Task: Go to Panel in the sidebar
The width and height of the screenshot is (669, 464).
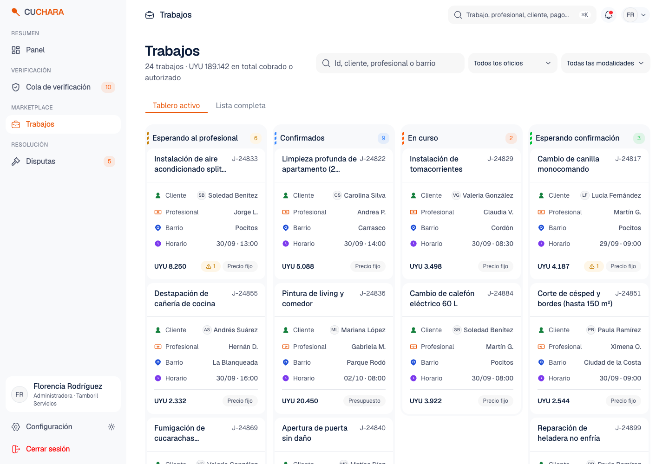Action: pos(63,50)
